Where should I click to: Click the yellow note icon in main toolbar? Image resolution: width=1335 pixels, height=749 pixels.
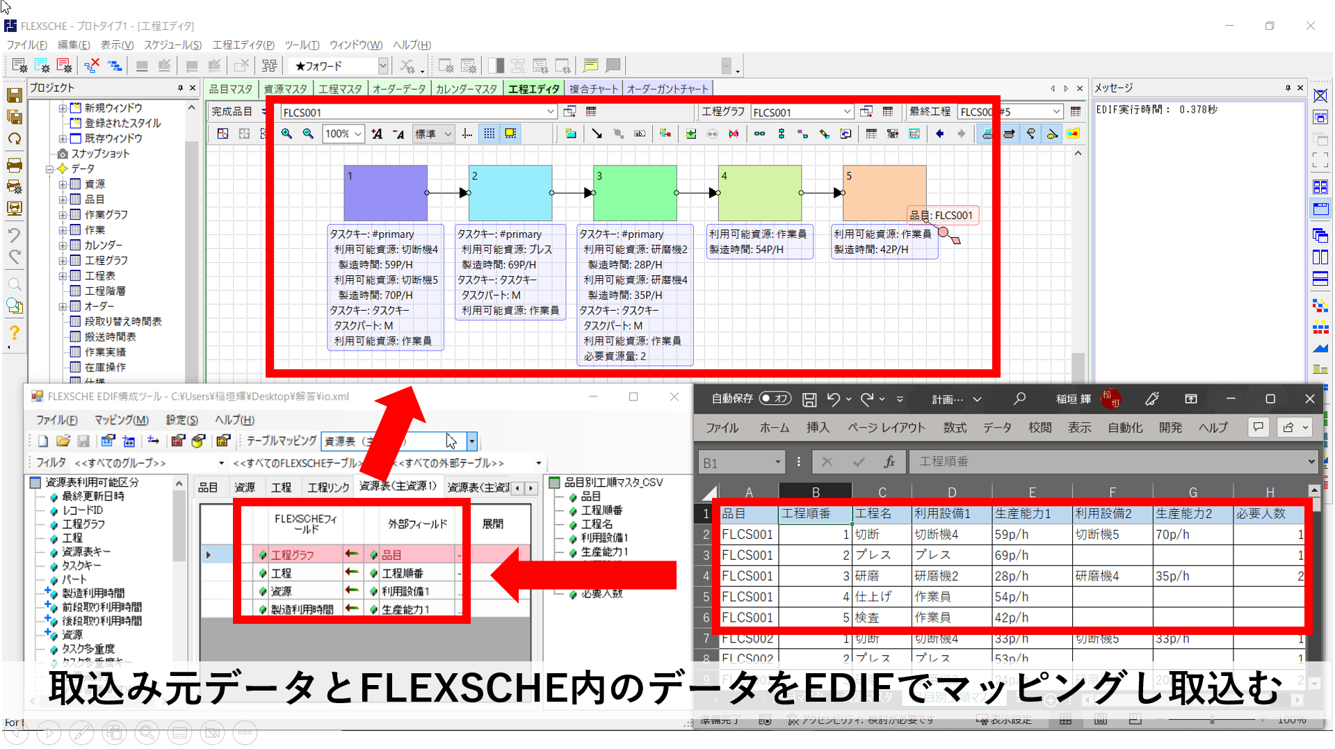click(x=590, y=66)
